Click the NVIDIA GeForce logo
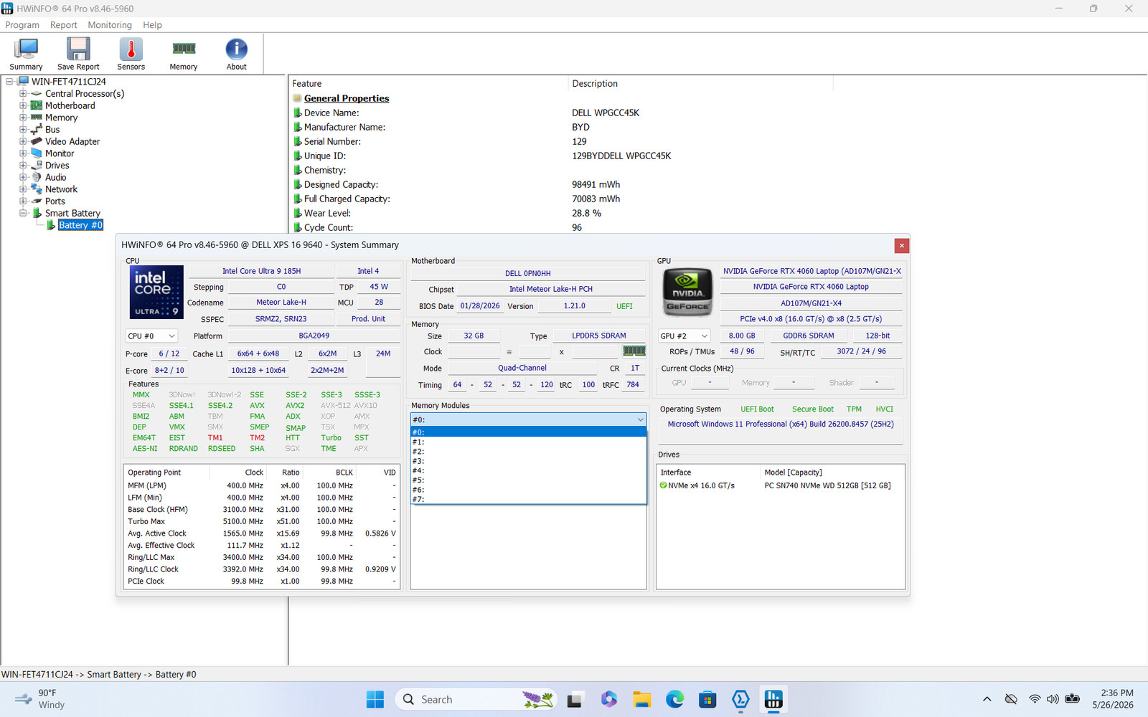1148x717 pixels. click(x=687, y=292)
